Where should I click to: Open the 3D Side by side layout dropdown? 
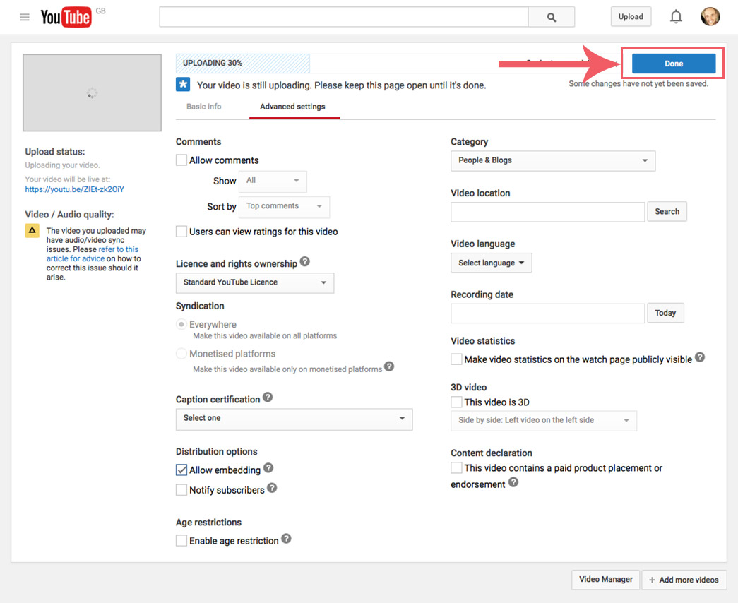point(544,420)
